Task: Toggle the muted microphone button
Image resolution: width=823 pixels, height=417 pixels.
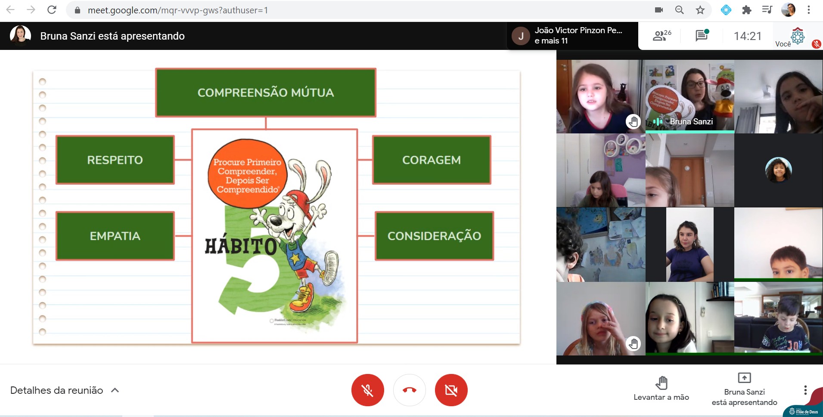Action: point(367,390)
